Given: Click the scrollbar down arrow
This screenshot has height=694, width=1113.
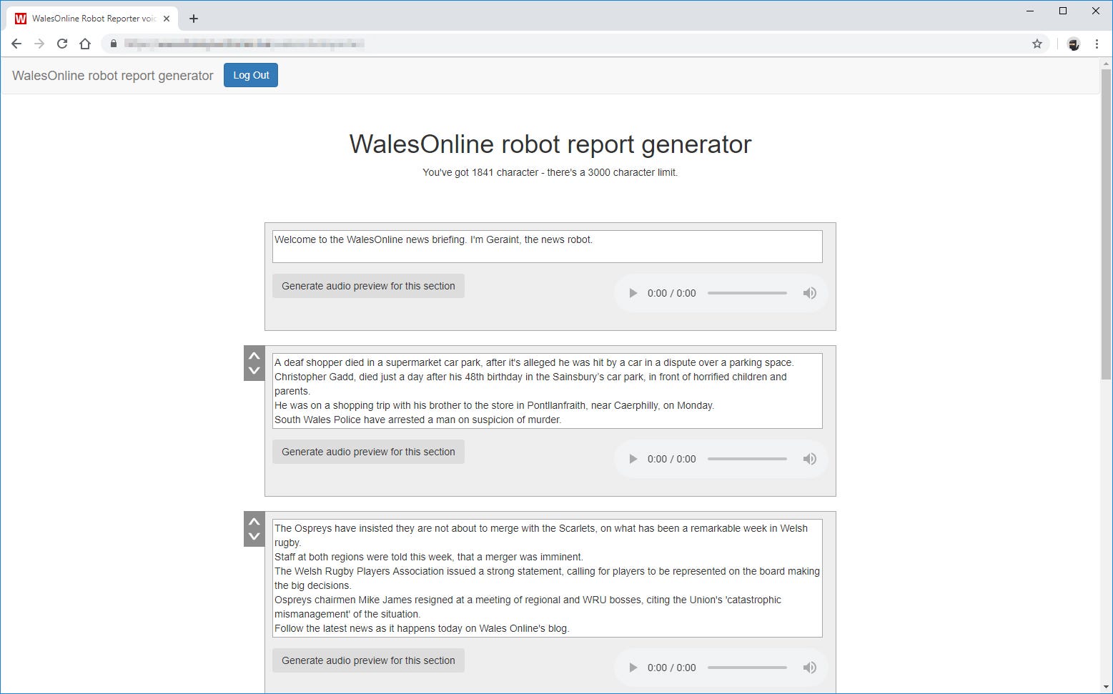Looking at the screenshot, I should (1107, 688).
